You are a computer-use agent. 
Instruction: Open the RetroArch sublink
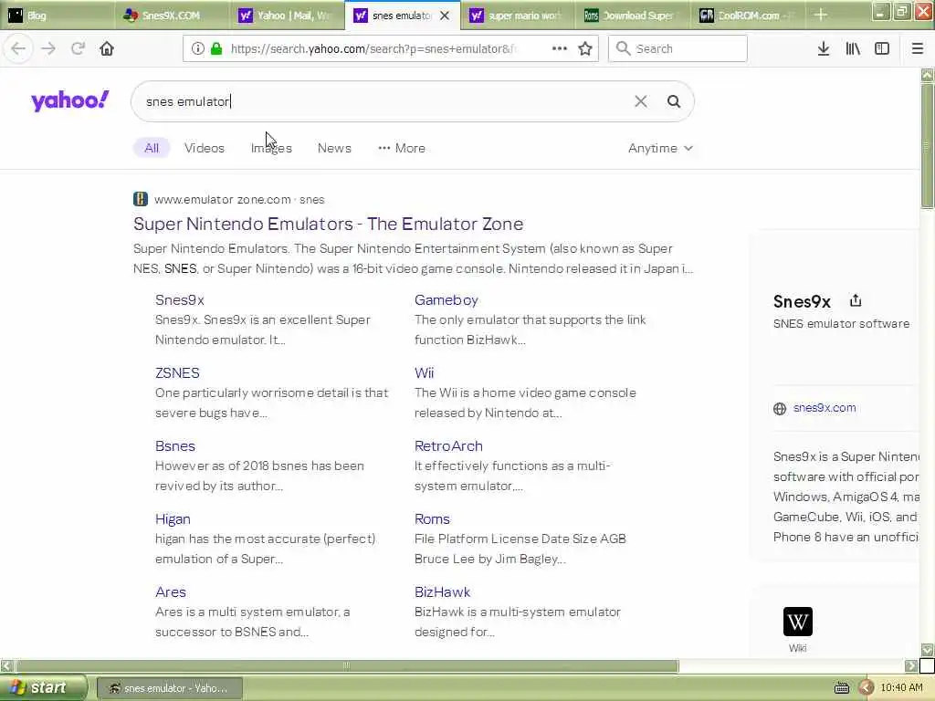(448, 445)
